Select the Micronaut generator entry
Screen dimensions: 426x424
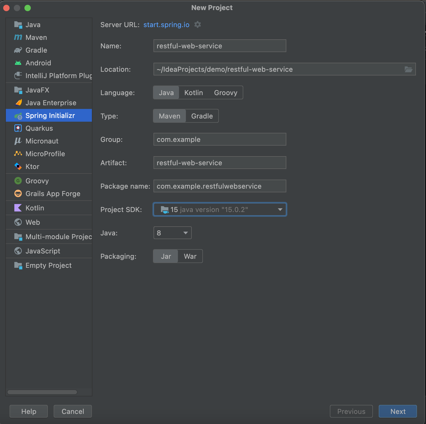pos(49,141)
